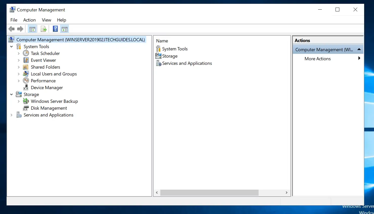This screenshot has width=374, height=214.
Task: Click the Back arrow in the toolbar
Action: point(11,29)
